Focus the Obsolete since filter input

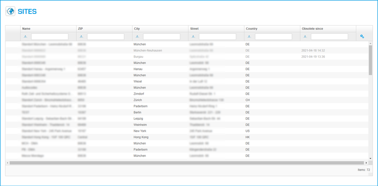pos(329,37)
